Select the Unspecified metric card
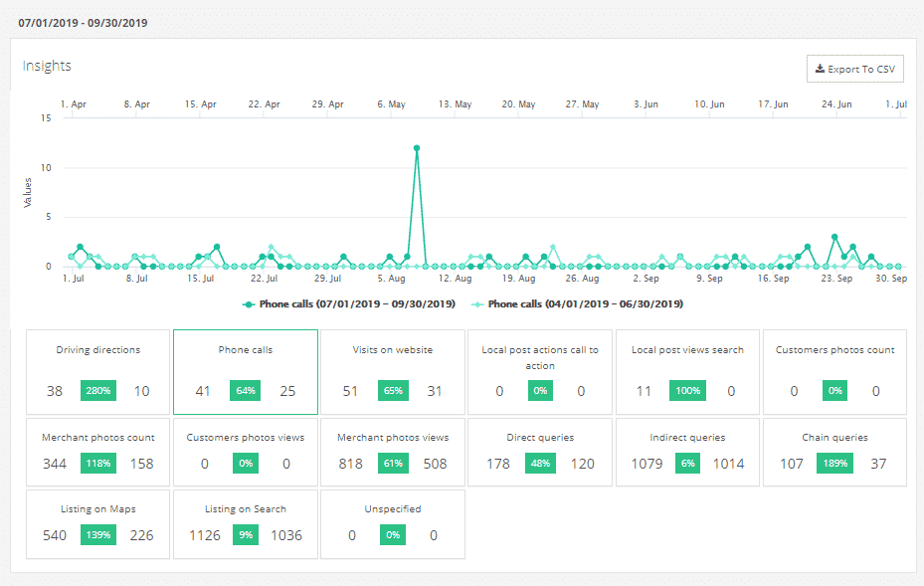Image resolution: width=924 pixels, height=586 pixels. 393,524
